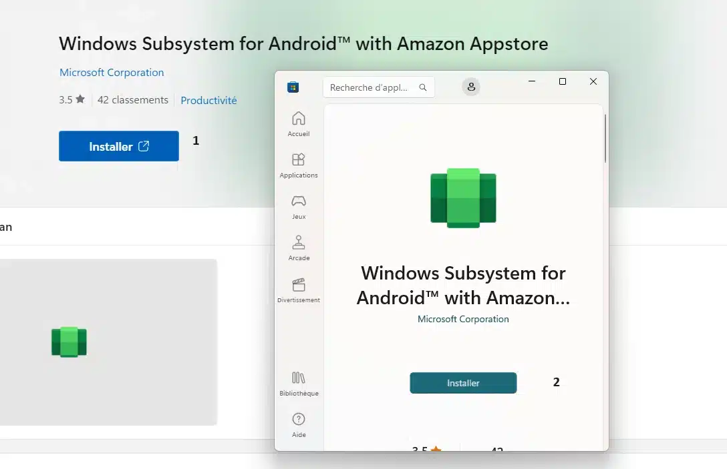Click the Recherche d'applications search field
Image resolution: width=727 pixels, height=469 pixels.
(x=379, y=87)
